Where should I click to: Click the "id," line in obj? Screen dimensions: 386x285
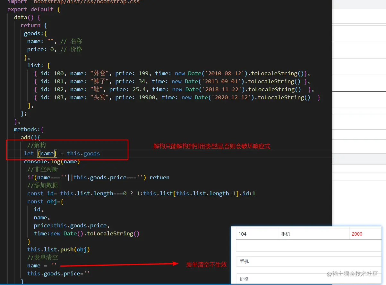39,209
